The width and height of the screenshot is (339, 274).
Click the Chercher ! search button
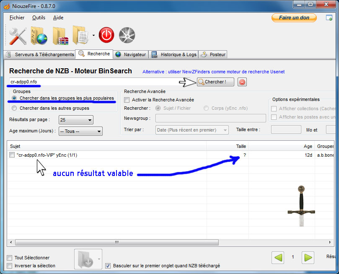click(215, 82)
